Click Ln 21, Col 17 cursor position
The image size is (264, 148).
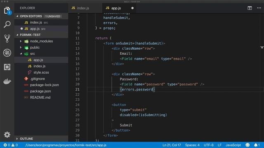click(172, 145)
